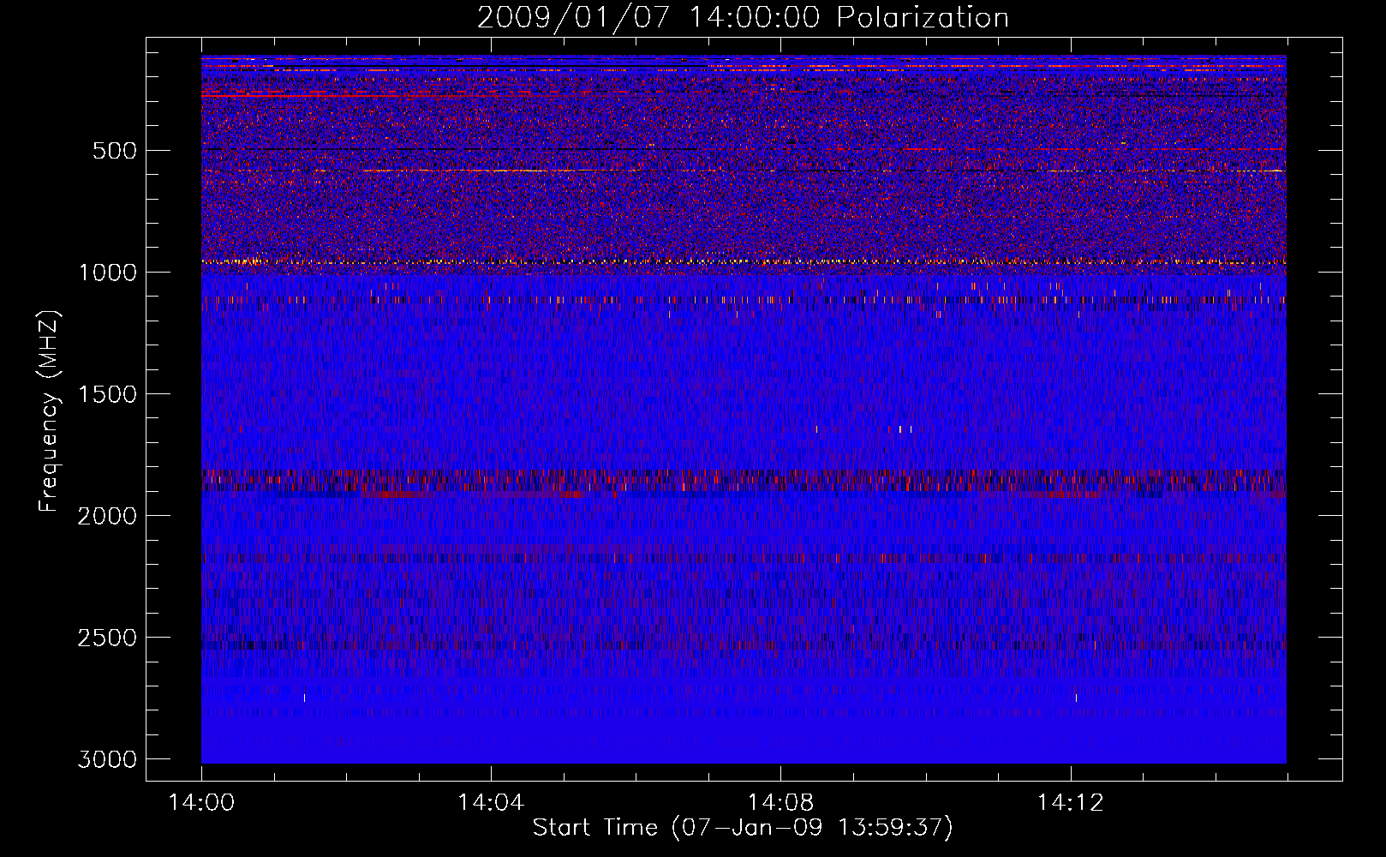This screenshot has width=1386, height=857.
Task: Click the '14:12' time tick label
Action: (x=1070, y=803)
